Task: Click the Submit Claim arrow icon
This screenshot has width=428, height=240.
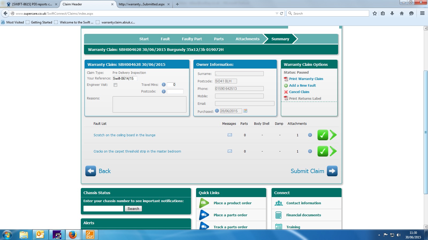Action: coord(332,171)
